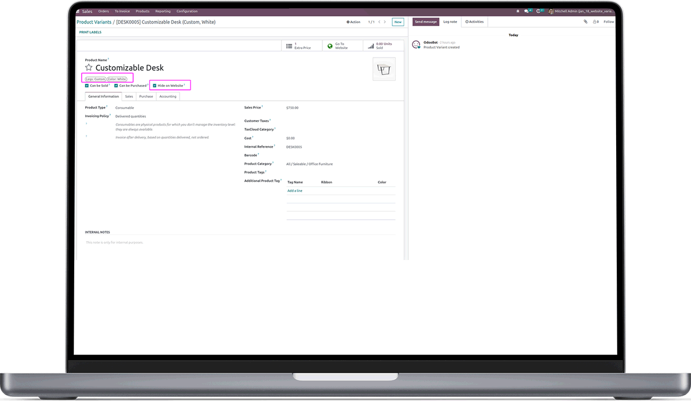Go back to Product Variants breadcrumb
691x401 pixels.
tap(94, 22)
